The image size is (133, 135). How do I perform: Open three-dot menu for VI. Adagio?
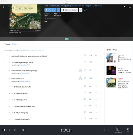pyautogui.click(x=101, y=112)
